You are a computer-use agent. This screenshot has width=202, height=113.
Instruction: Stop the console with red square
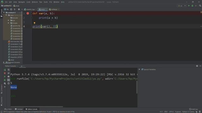click(x=5, y=73)
